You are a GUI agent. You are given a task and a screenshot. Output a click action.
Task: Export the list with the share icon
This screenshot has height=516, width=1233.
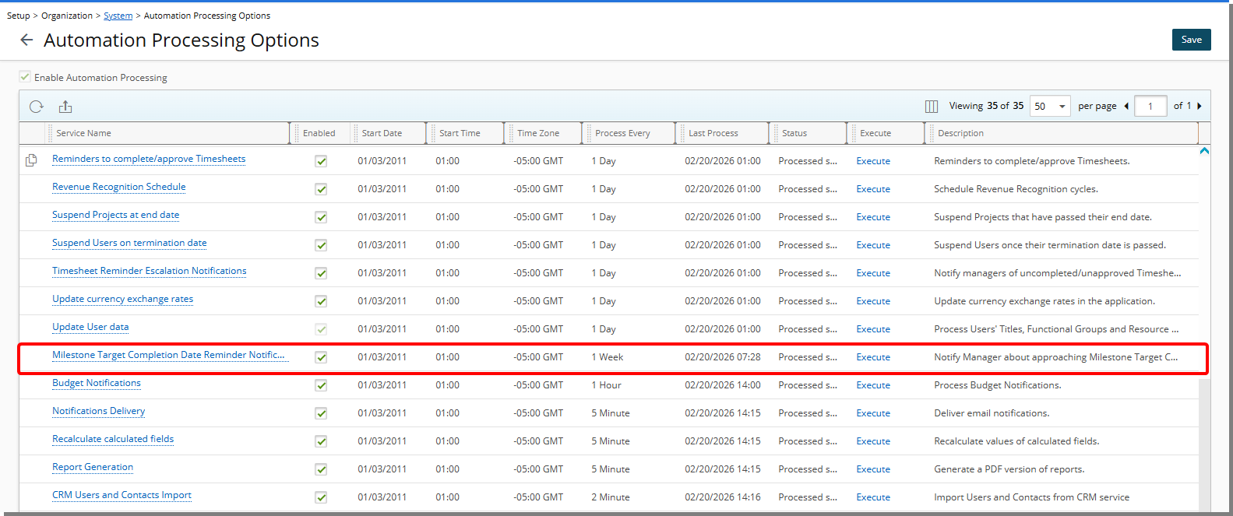[65, 107]
